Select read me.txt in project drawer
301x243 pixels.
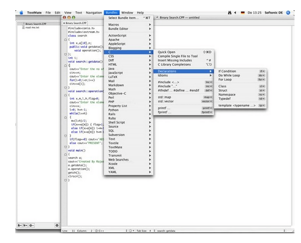click(x=32, y=27)
